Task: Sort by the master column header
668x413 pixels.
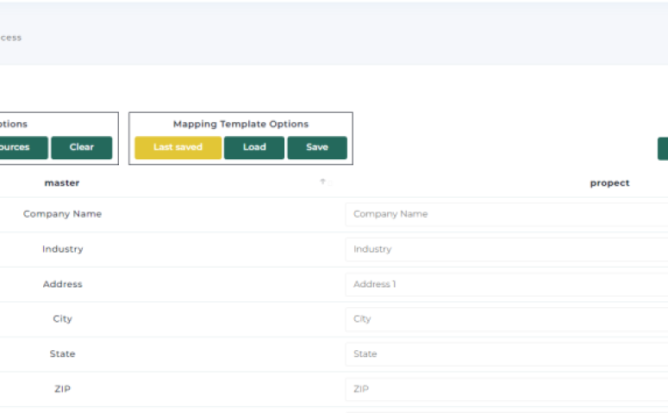Action: point(62,183)
